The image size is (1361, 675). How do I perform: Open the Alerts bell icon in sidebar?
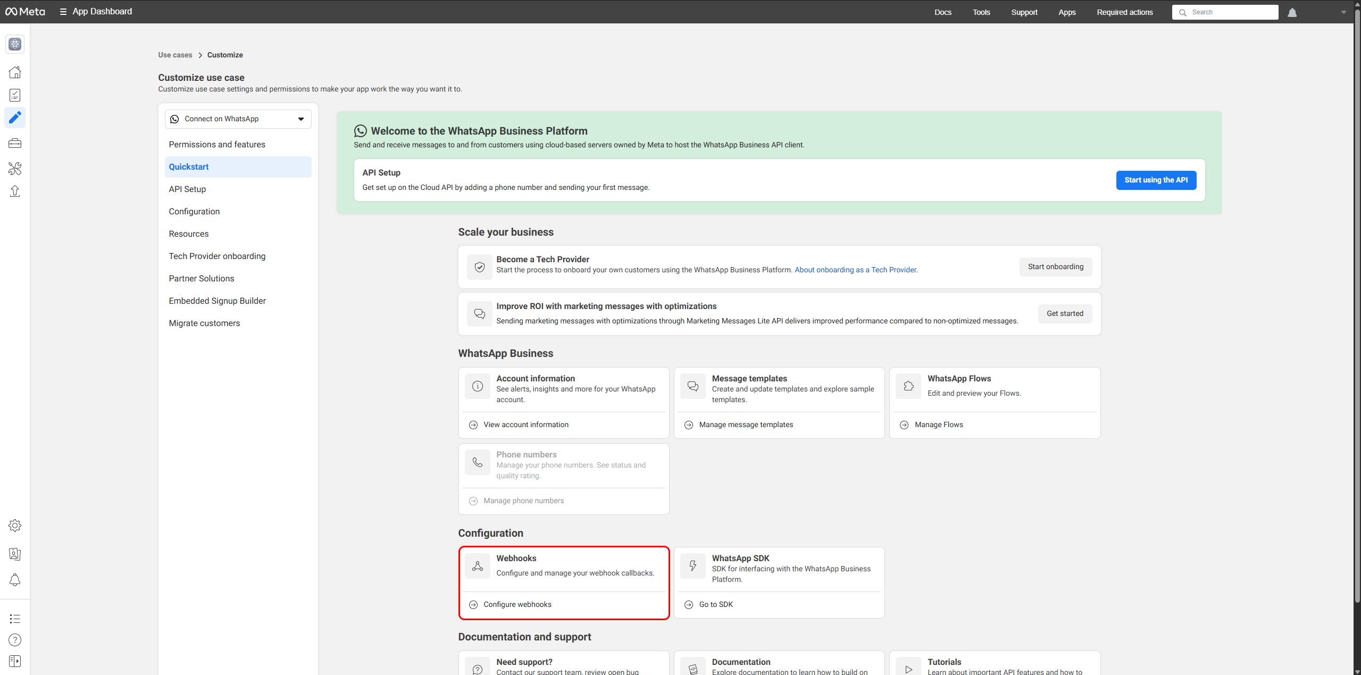(15, 580)
